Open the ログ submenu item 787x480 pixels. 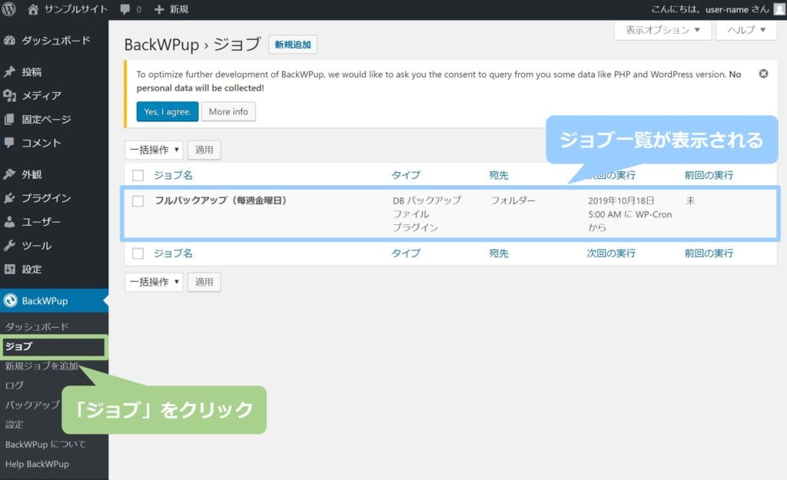14,386
